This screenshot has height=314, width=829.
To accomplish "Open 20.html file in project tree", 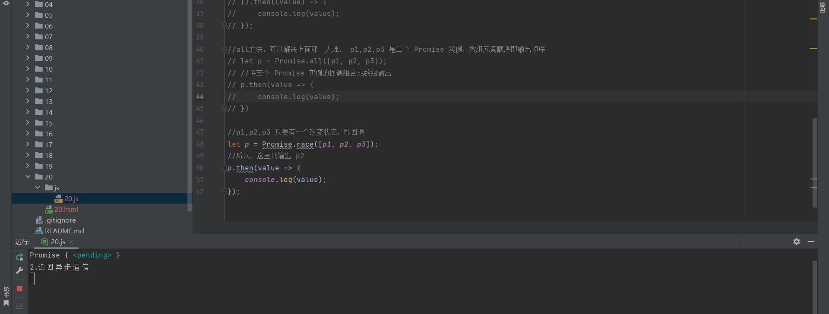I will [62, 209].
